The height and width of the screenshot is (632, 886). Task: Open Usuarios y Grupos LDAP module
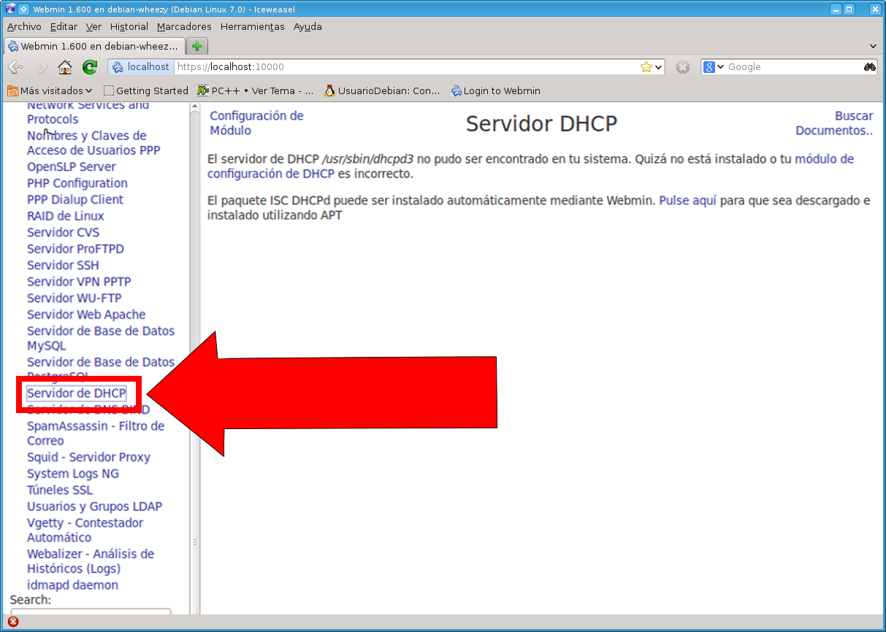pos(94,506)
